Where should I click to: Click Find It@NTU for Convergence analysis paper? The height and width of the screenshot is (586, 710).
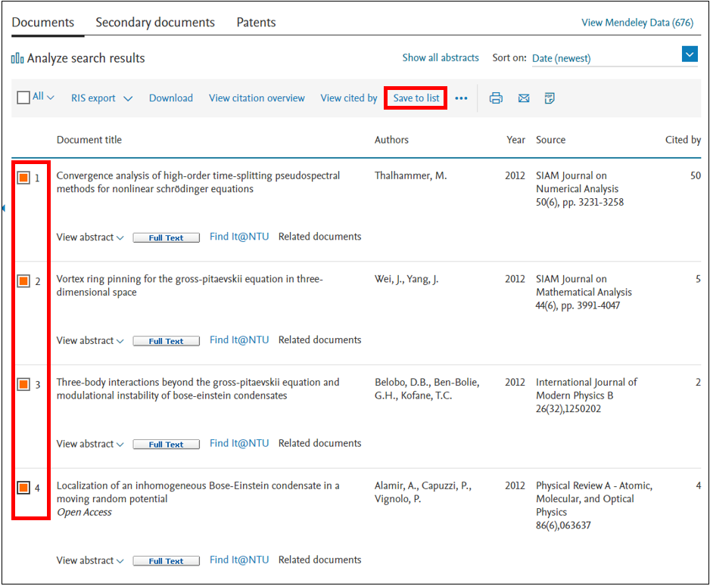tap(239, 237)
